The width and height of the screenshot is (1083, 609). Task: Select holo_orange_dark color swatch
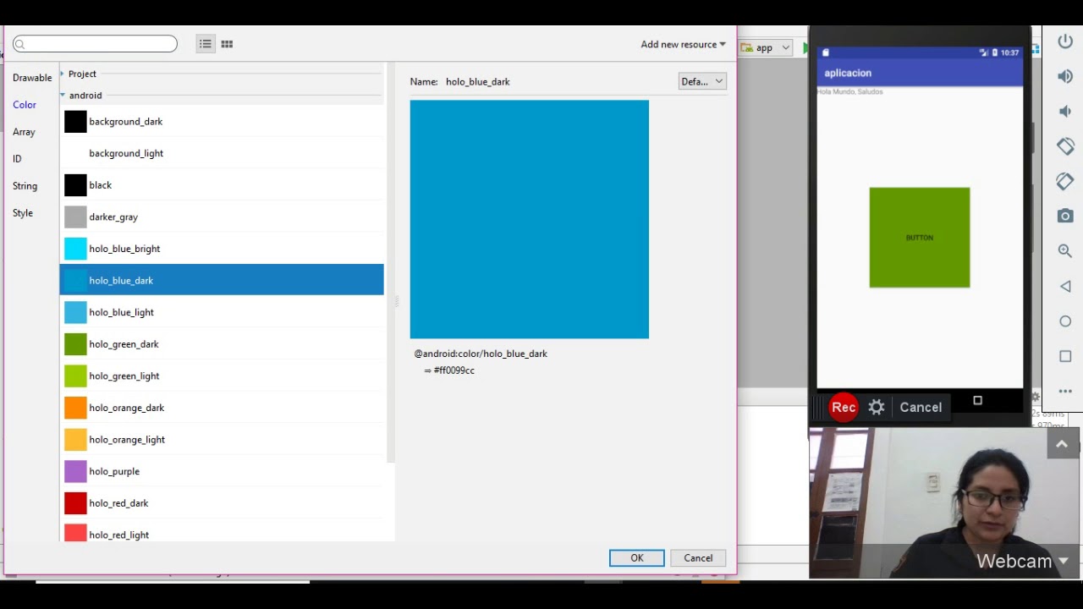point(75,408)
